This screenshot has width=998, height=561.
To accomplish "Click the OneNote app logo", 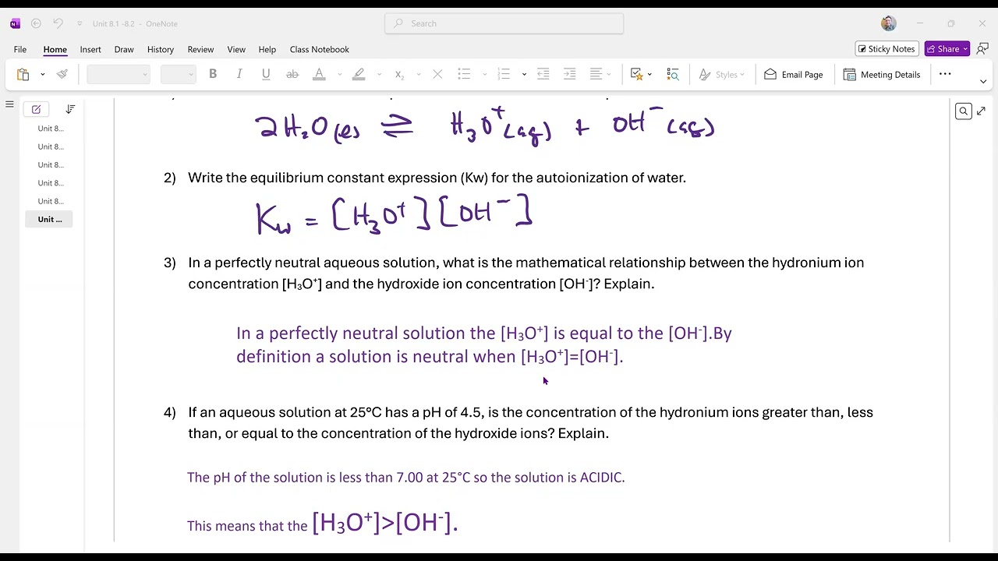I will (15, 23).
